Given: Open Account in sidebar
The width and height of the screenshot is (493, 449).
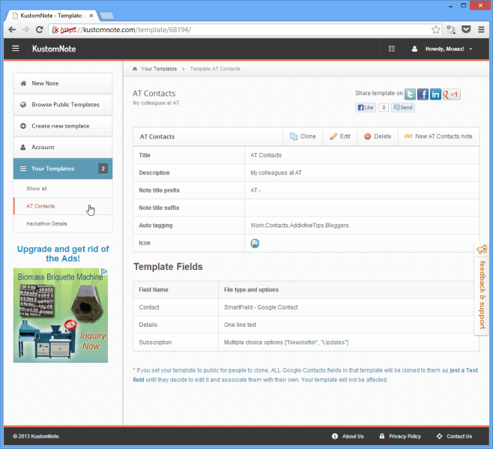Looking at the screenshot, I should point(63,147).
